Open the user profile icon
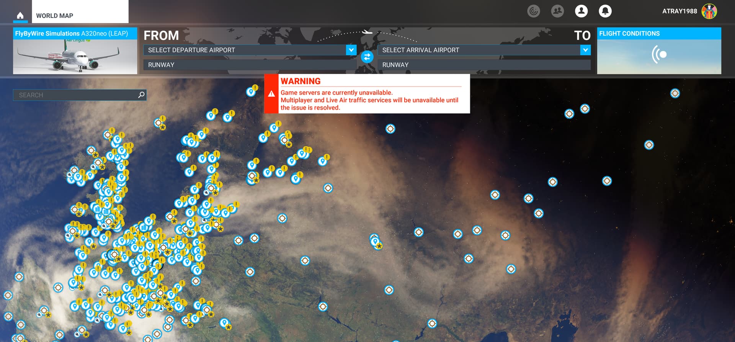Image resolution: width=735 pixels, height=342 pixels. (581, 11)
